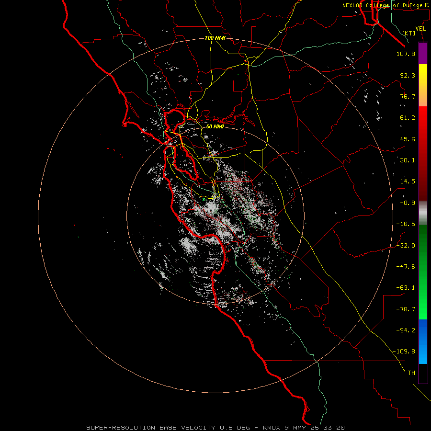Click the -63.1 velocity scale value
The width and height of the screenshot is (431, 431).
tap(406, 288)
